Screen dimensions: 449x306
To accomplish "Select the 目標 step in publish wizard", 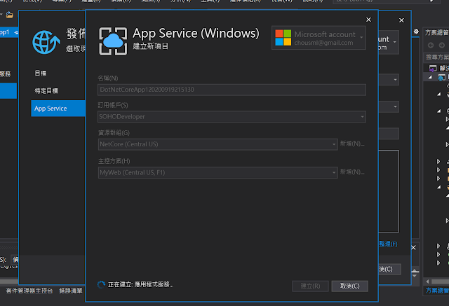I will (41, 74).
